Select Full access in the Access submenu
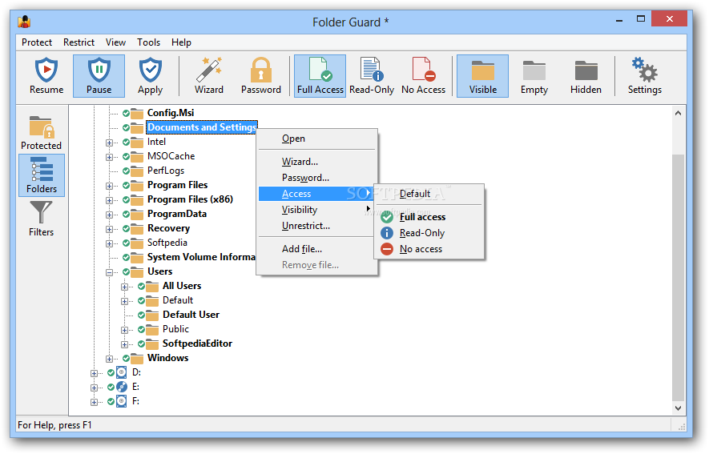 click(x=422, y=217)
